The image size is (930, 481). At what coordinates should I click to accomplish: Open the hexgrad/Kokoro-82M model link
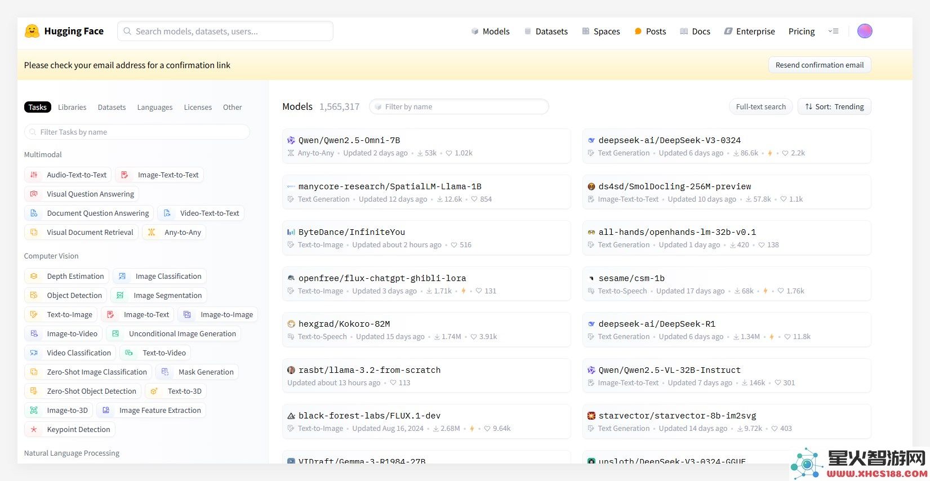(x=344, y=324)
